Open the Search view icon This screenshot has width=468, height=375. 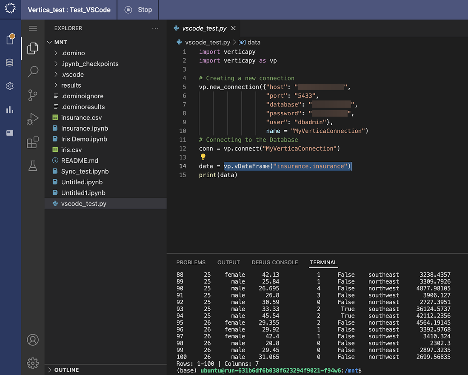33,72
